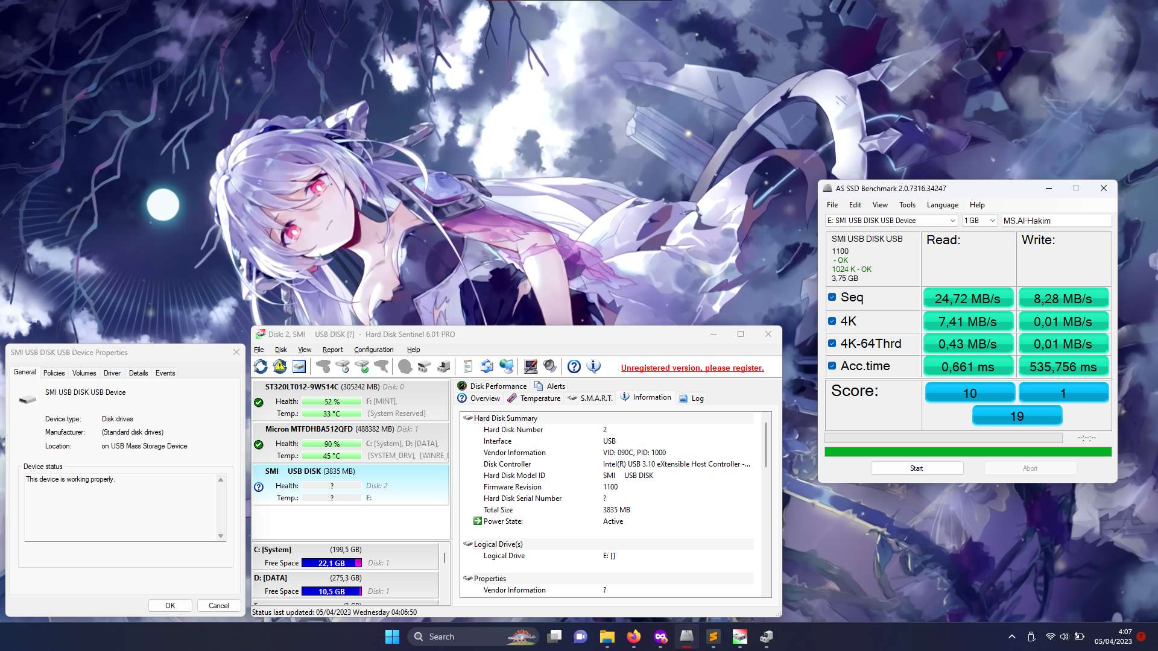Click the speaker sound icon in Hard Disk Sentinel toolbar

tap(550, 366)
